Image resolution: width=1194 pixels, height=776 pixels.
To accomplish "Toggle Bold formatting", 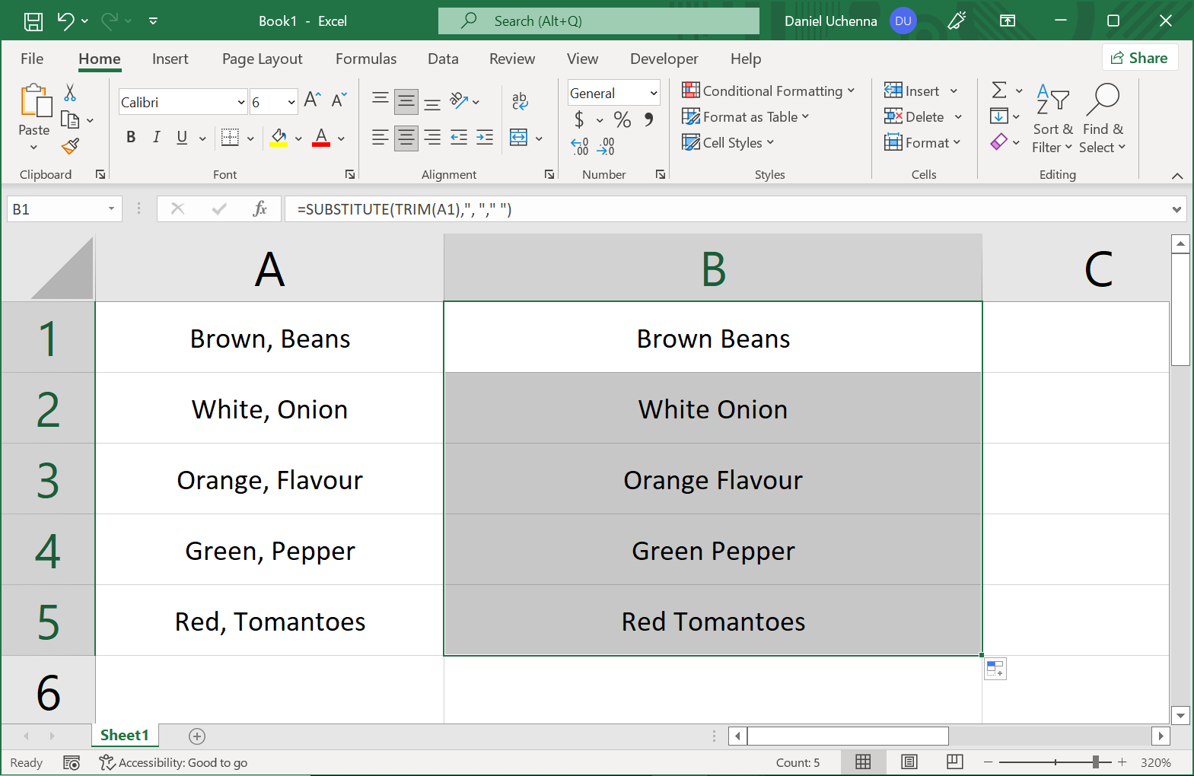I will point(131,137).
